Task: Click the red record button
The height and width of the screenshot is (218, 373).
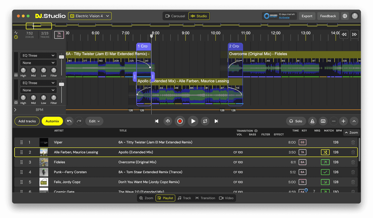Action: point(180,121)
